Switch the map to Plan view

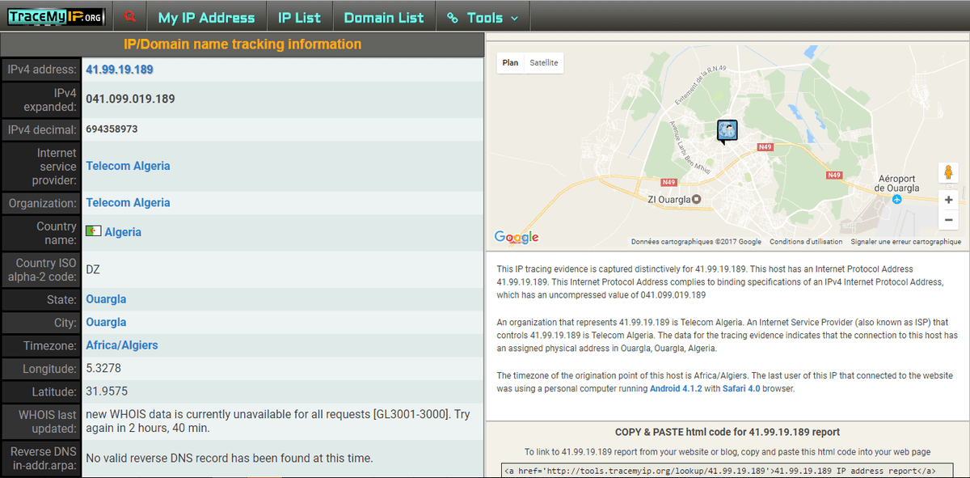click(x=510, y=62)
